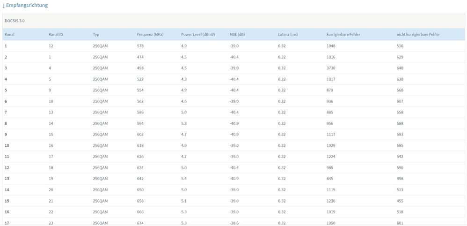The width and height of the screenshot is (467, 226).
Task: Click the korrigierbare Fehler column header
Action: 343,35
